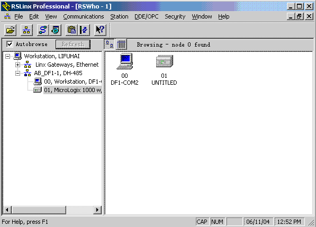Screen dimensions: 316x227
Task: Click the Workstation computer icon in tree
Action: click(x=17, y=56)
